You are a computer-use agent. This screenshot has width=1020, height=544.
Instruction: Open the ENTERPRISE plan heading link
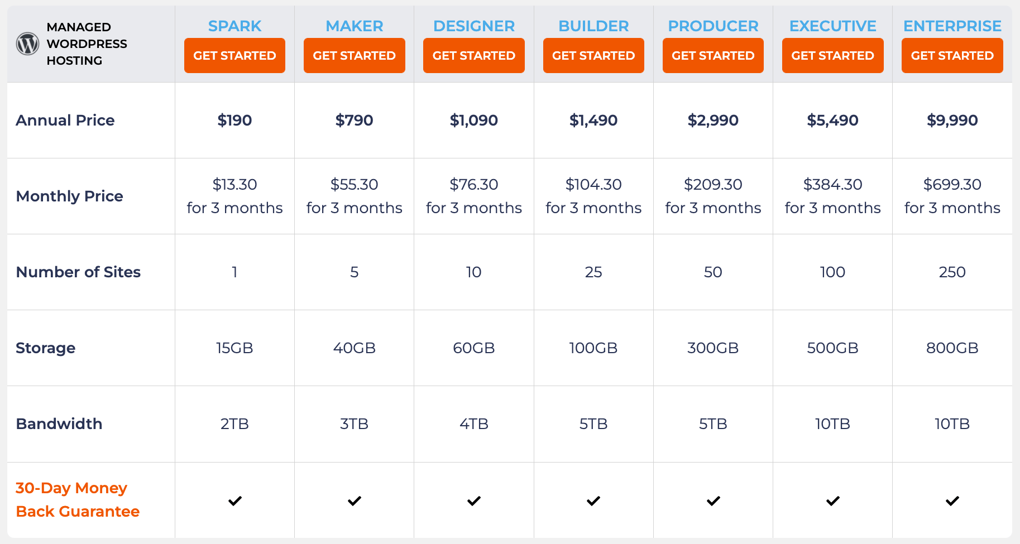point(952,26)
